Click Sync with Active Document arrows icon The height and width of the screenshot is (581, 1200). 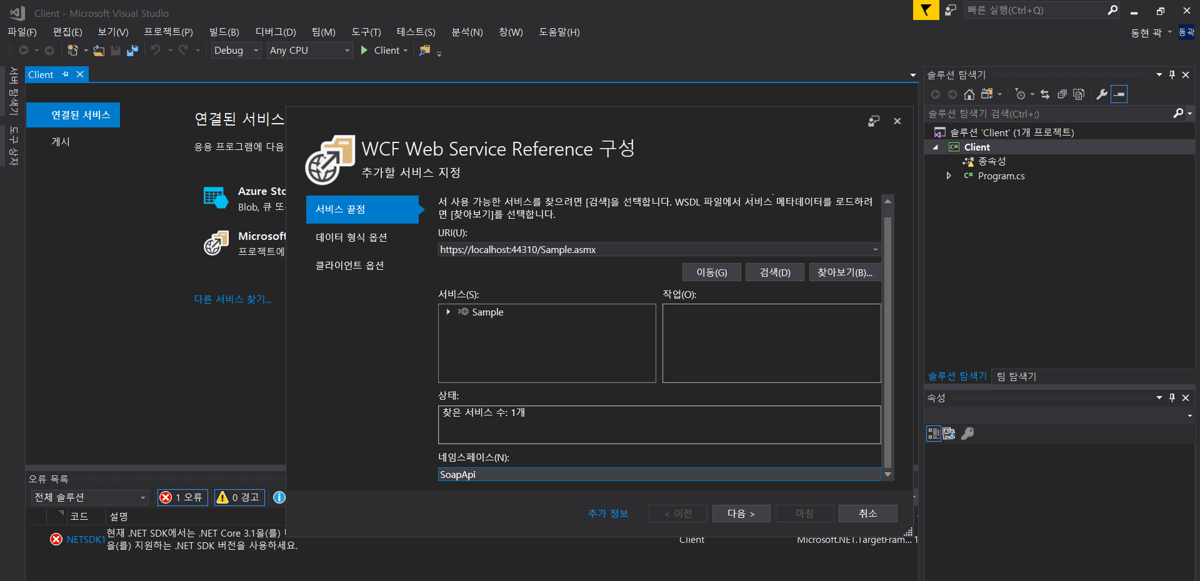click(x=1045, y=94)
